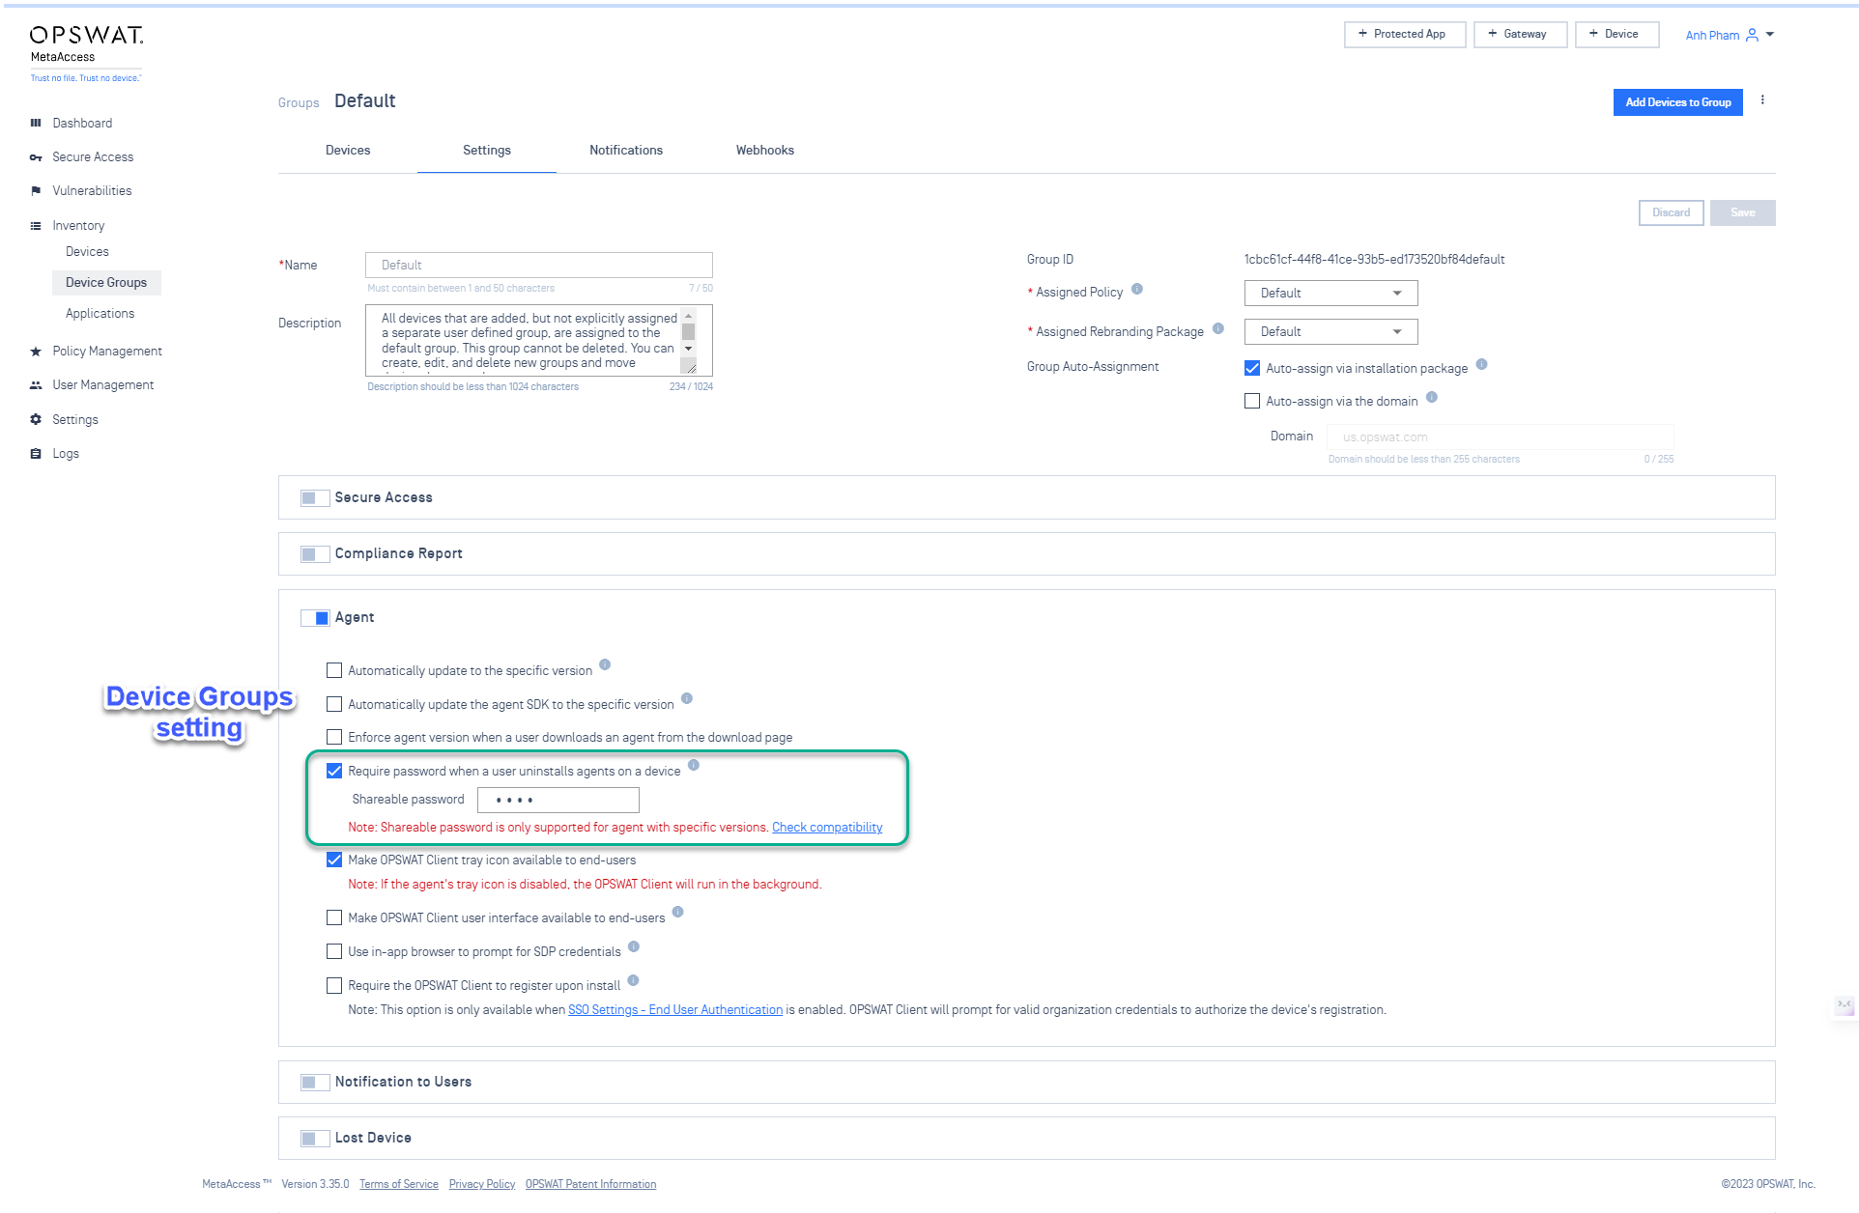This screenshot has width=1859, height=1213.
Task: Check Automatically update to the specific version
Action: [x=334, y=670]
